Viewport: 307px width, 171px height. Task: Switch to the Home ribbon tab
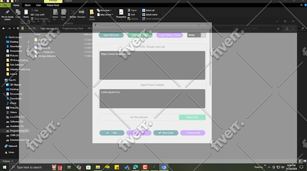pos(16,5)
